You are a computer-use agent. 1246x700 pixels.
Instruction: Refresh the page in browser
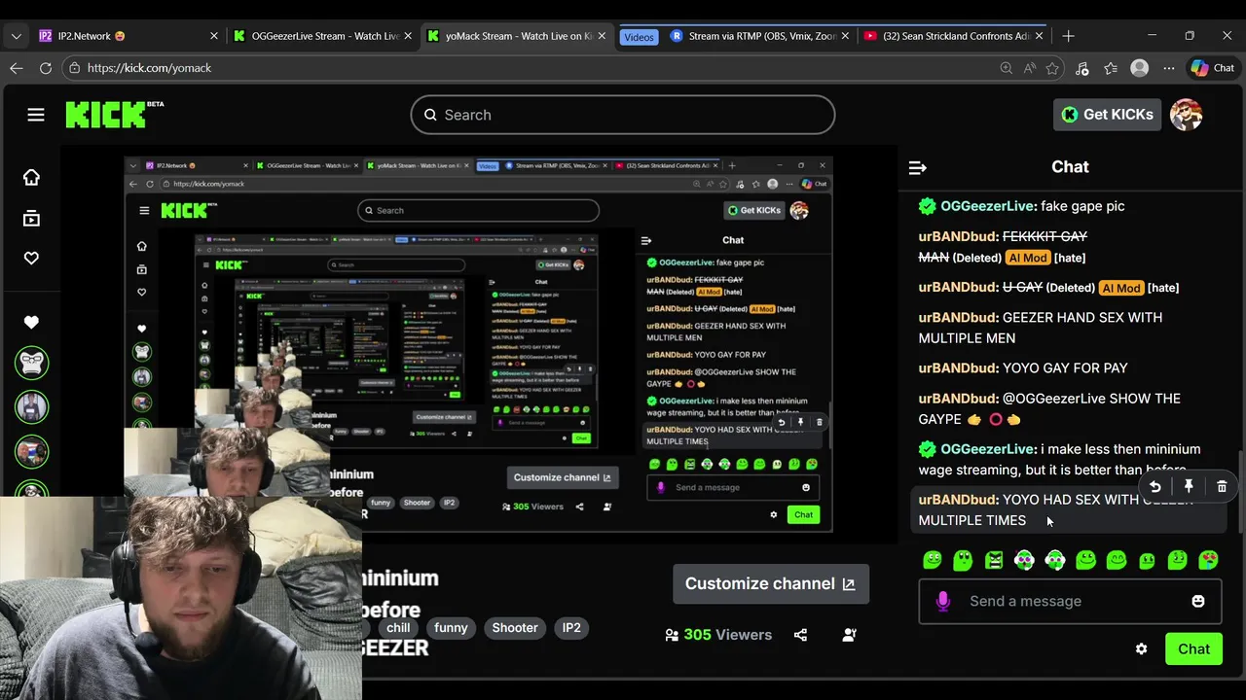(x=46, y=68)
